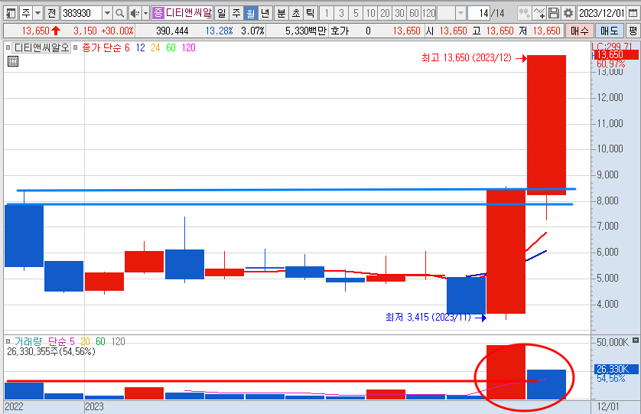This screenshot has height=414, width=641.
Task: Open chart settings gear icon
Action: coord(568,14)
